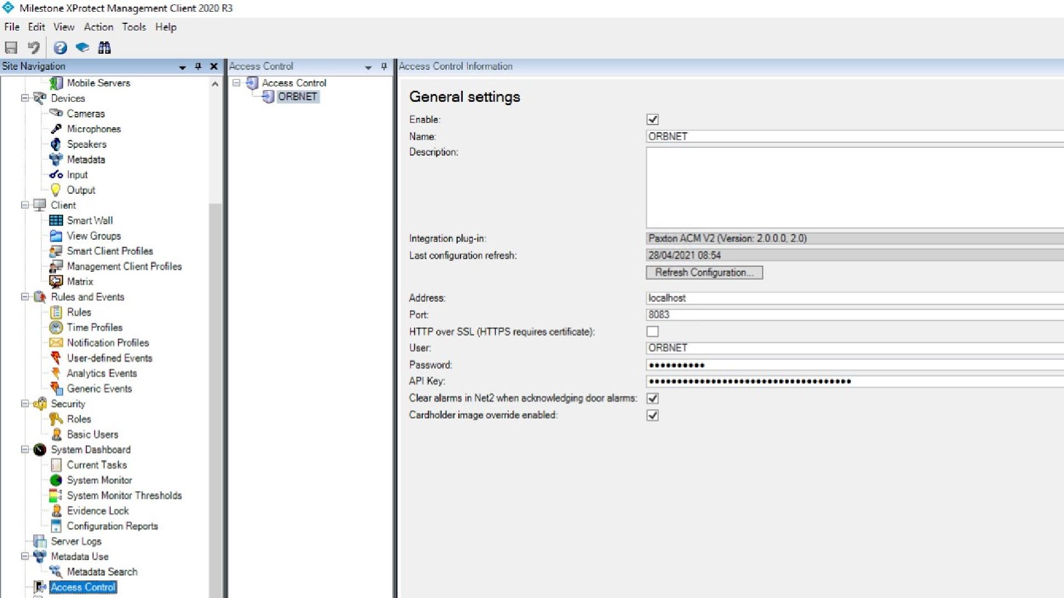Viewport: 1064px width, 598px height.
Task: Click the Analytics Events icon
Action: click(56, 373)
